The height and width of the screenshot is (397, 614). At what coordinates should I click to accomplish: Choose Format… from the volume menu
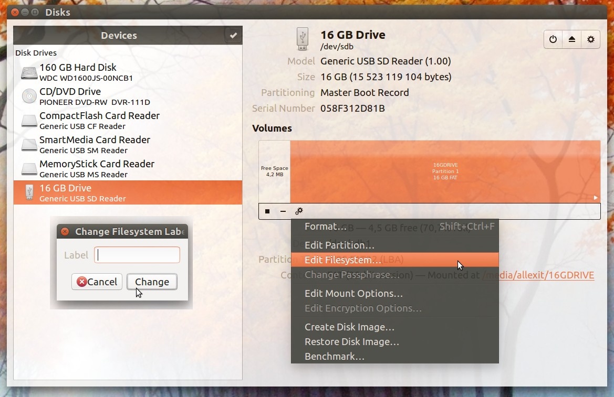395,227
